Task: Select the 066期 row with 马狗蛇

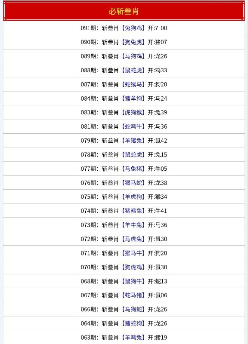Action: click(x=124, y=309)
